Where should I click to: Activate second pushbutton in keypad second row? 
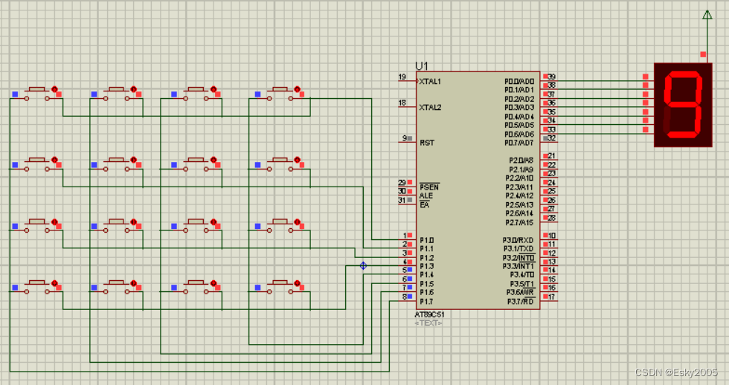(x=116, y=164)
